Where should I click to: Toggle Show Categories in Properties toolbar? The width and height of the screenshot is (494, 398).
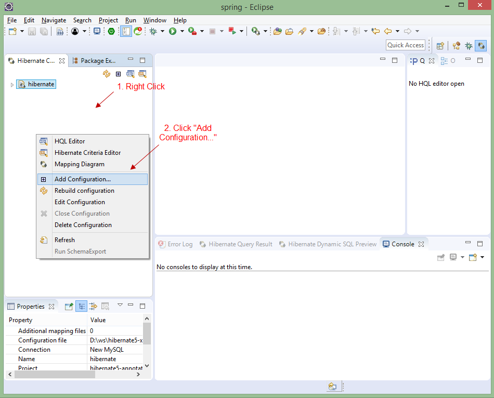81,306
